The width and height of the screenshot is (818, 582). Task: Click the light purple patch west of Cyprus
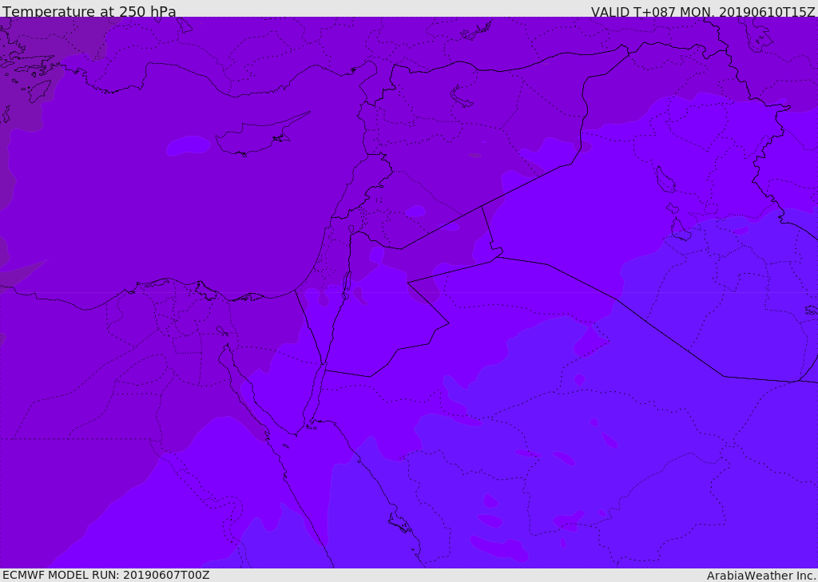point(189,145)
